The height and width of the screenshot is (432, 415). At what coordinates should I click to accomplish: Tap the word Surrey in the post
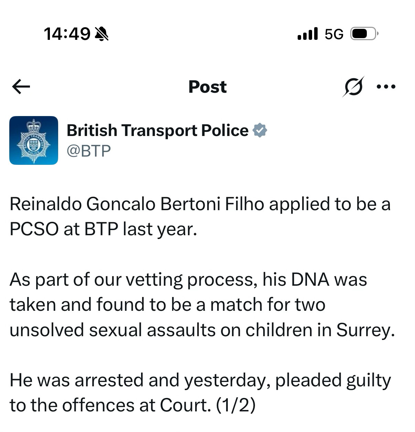pos(365,330)
